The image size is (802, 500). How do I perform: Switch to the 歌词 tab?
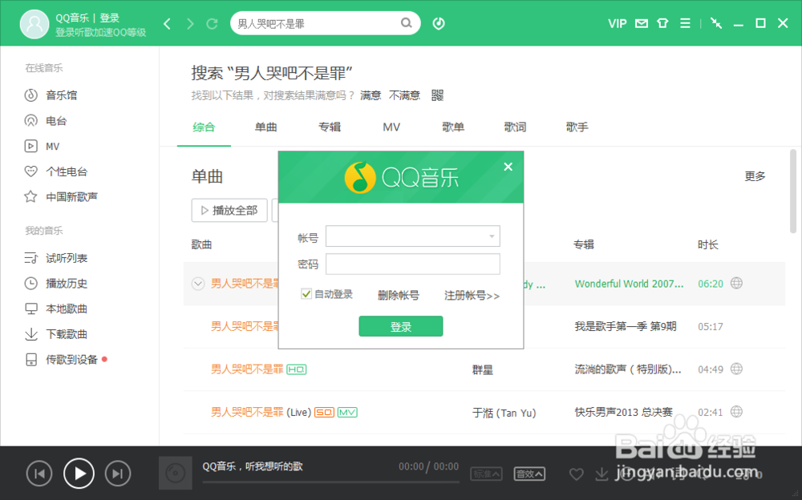click(x=515, y=127)
